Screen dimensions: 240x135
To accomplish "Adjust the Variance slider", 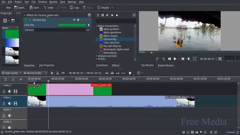I will [57, 30].
